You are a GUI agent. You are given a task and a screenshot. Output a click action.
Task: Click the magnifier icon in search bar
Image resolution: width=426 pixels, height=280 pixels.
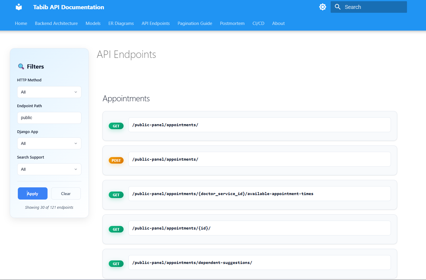(338, 7)
